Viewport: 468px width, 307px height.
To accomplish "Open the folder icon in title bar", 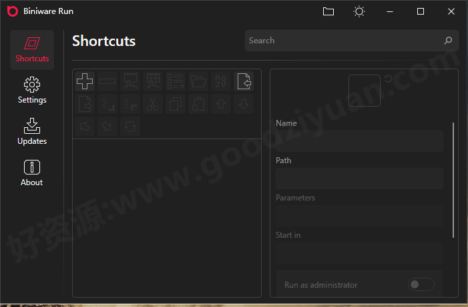I will (x=328, y=11).
